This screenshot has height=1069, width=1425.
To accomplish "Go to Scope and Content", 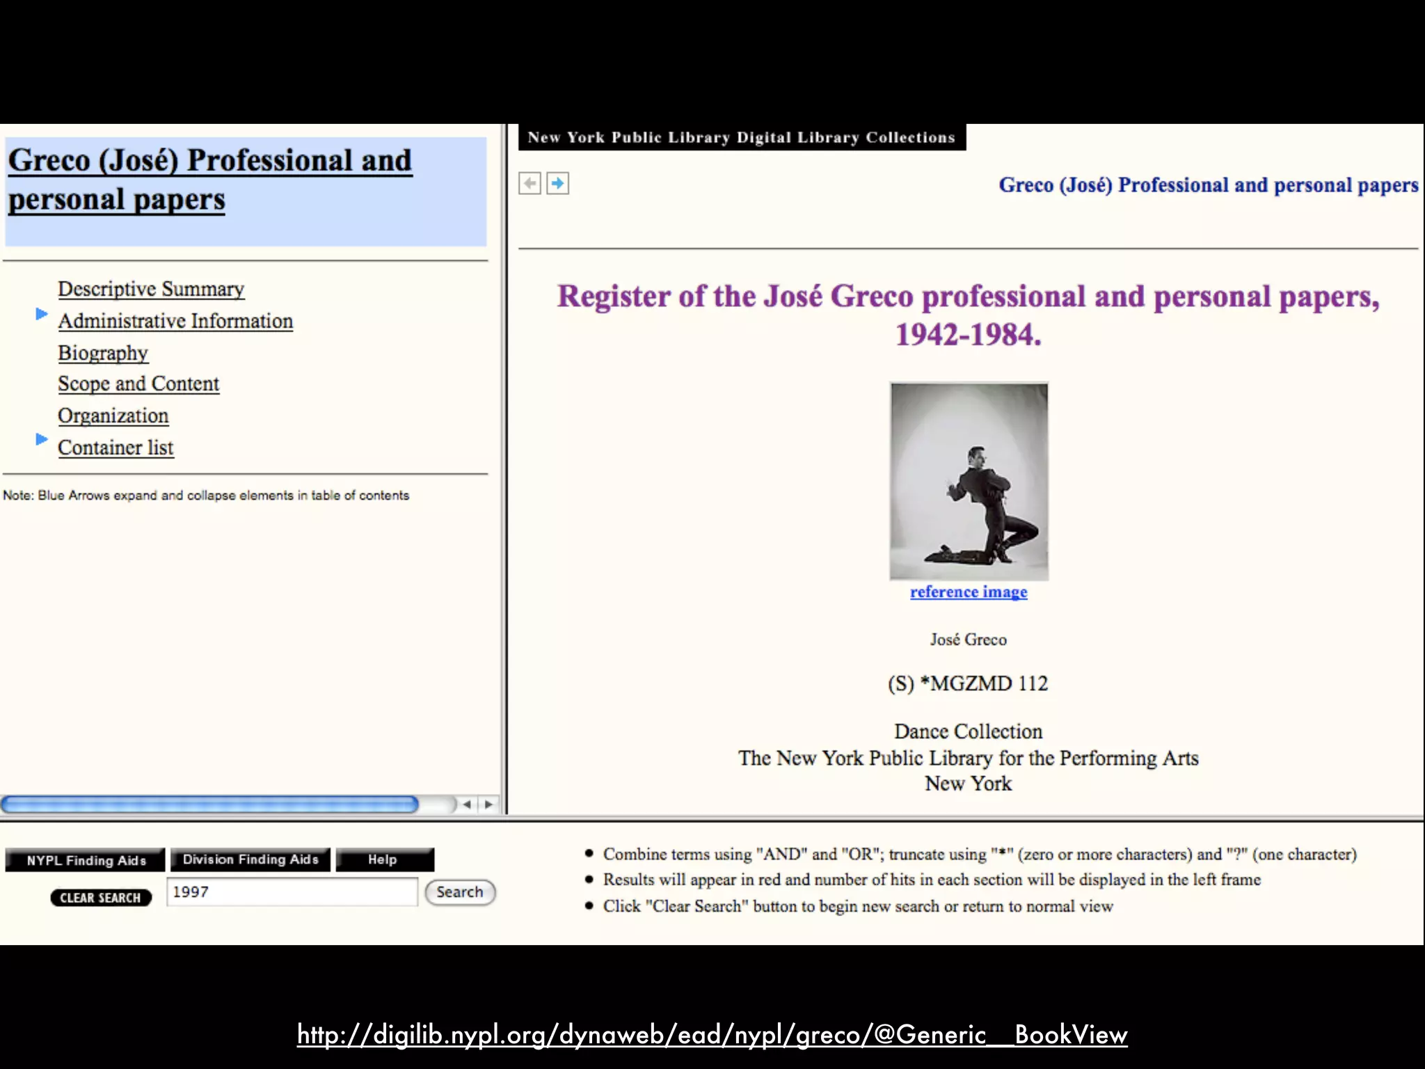I will coord(138,383).
